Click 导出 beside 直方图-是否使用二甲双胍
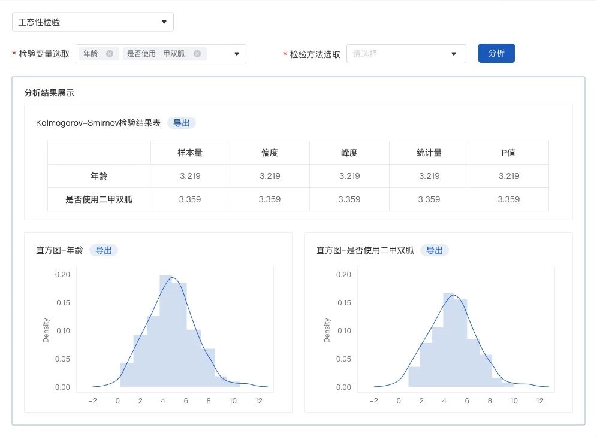The width and height of the screenshot is (597, 437). click(x=435, y=250)
